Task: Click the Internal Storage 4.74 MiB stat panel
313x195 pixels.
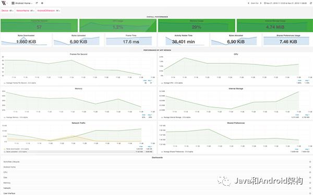Action: [275, 25]
